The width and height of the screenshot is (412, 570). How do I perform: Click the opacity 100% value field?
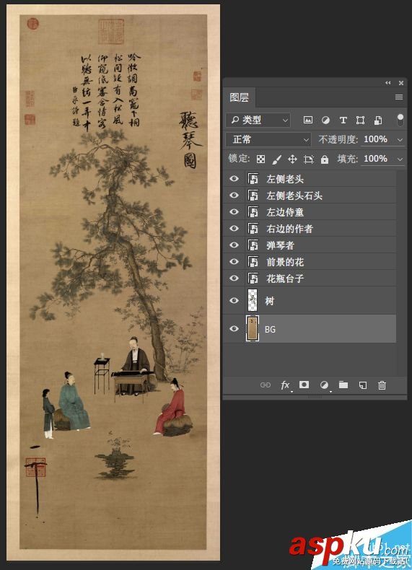376,139
